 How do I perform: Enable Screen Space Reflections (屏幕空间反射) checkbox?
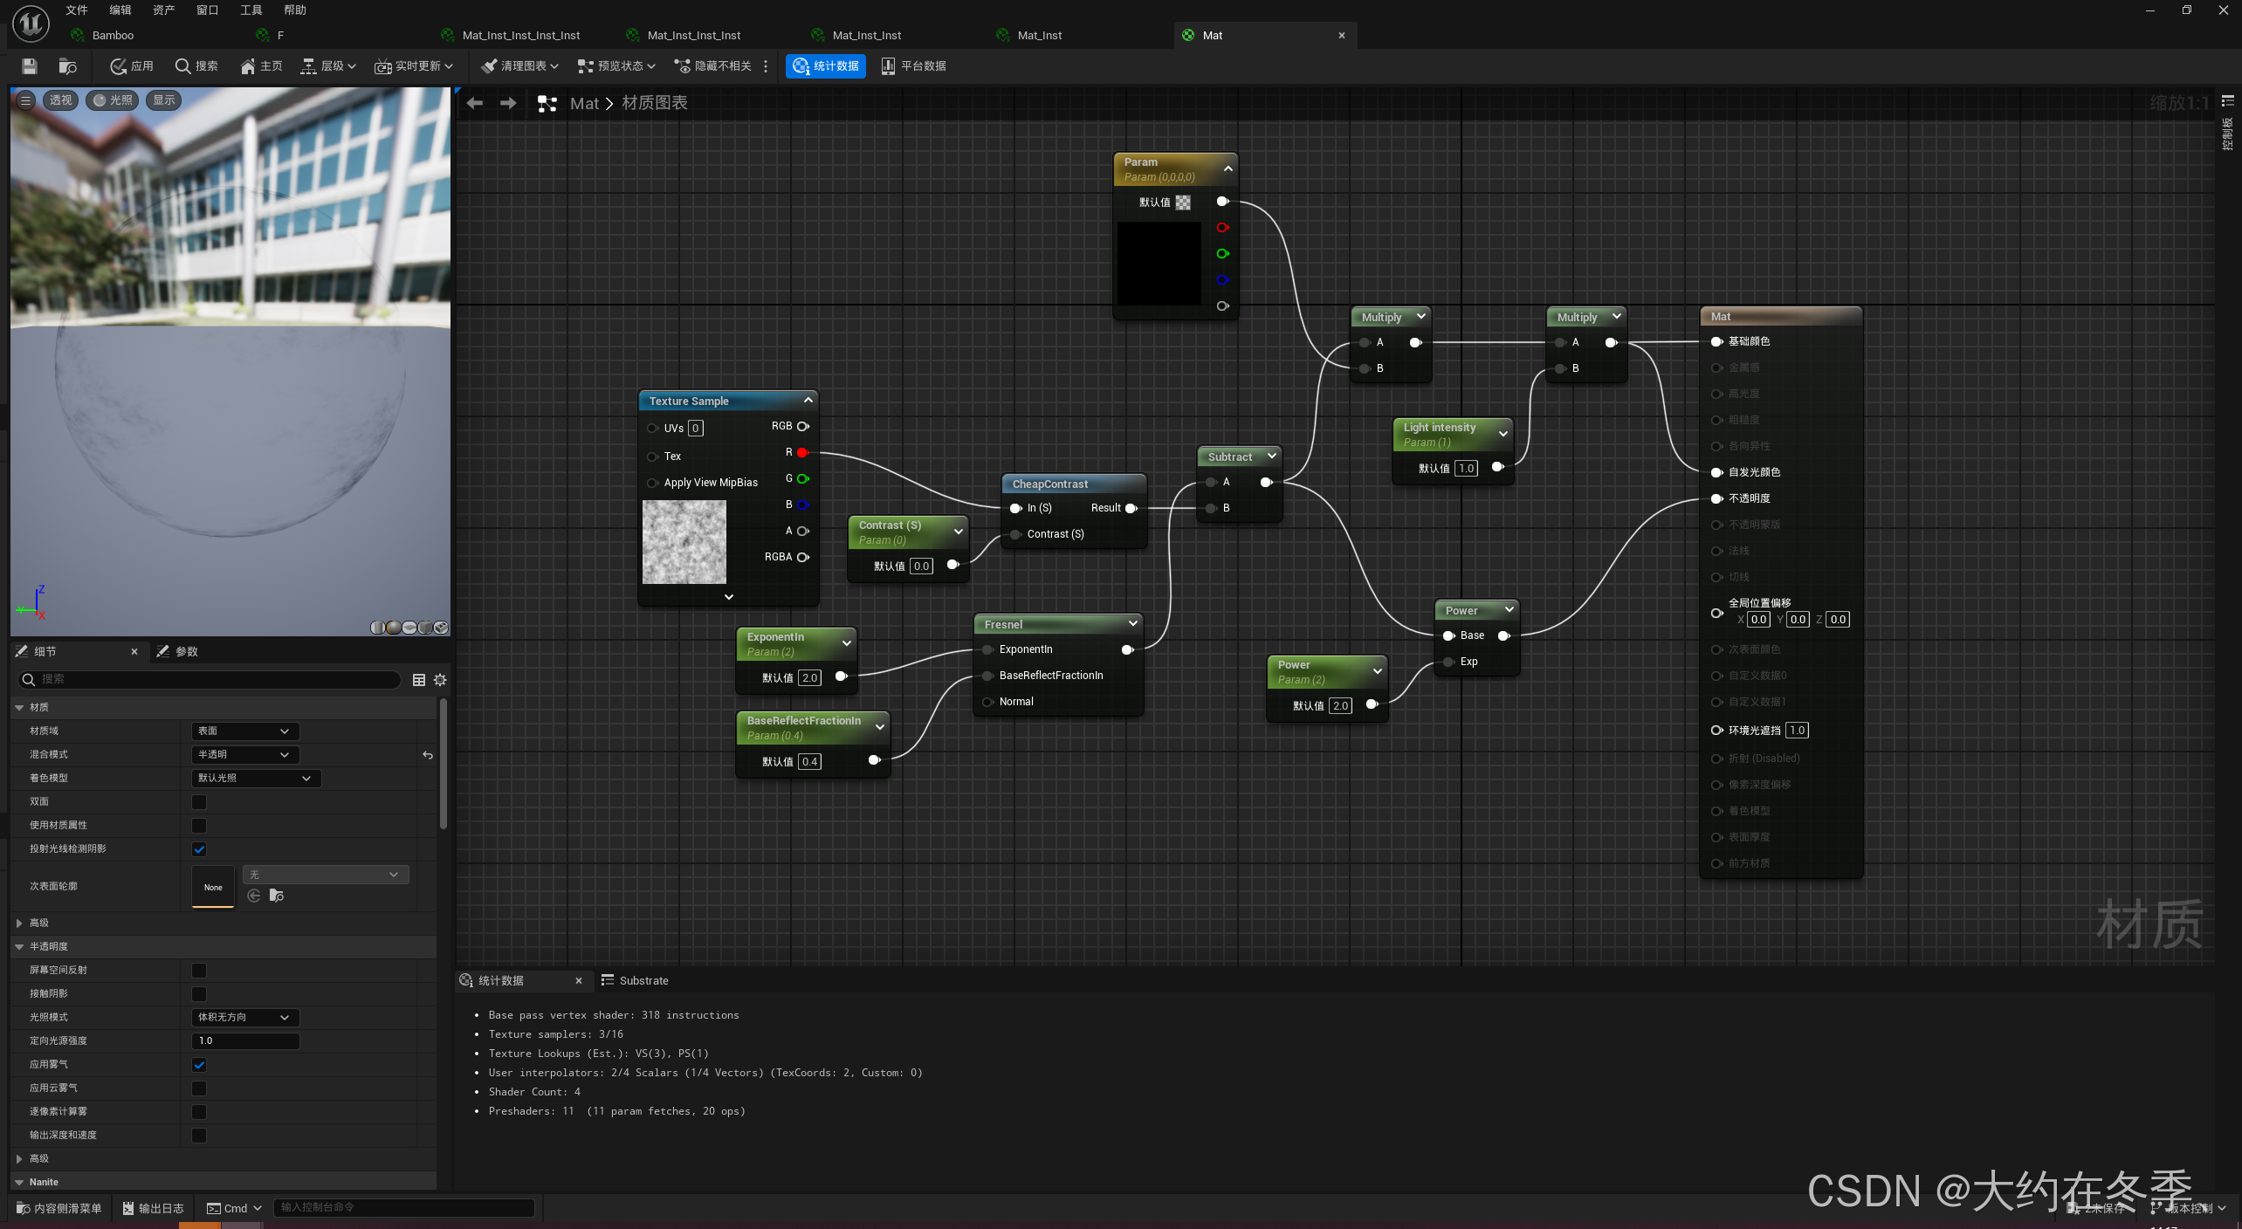[x=199, y=970]
